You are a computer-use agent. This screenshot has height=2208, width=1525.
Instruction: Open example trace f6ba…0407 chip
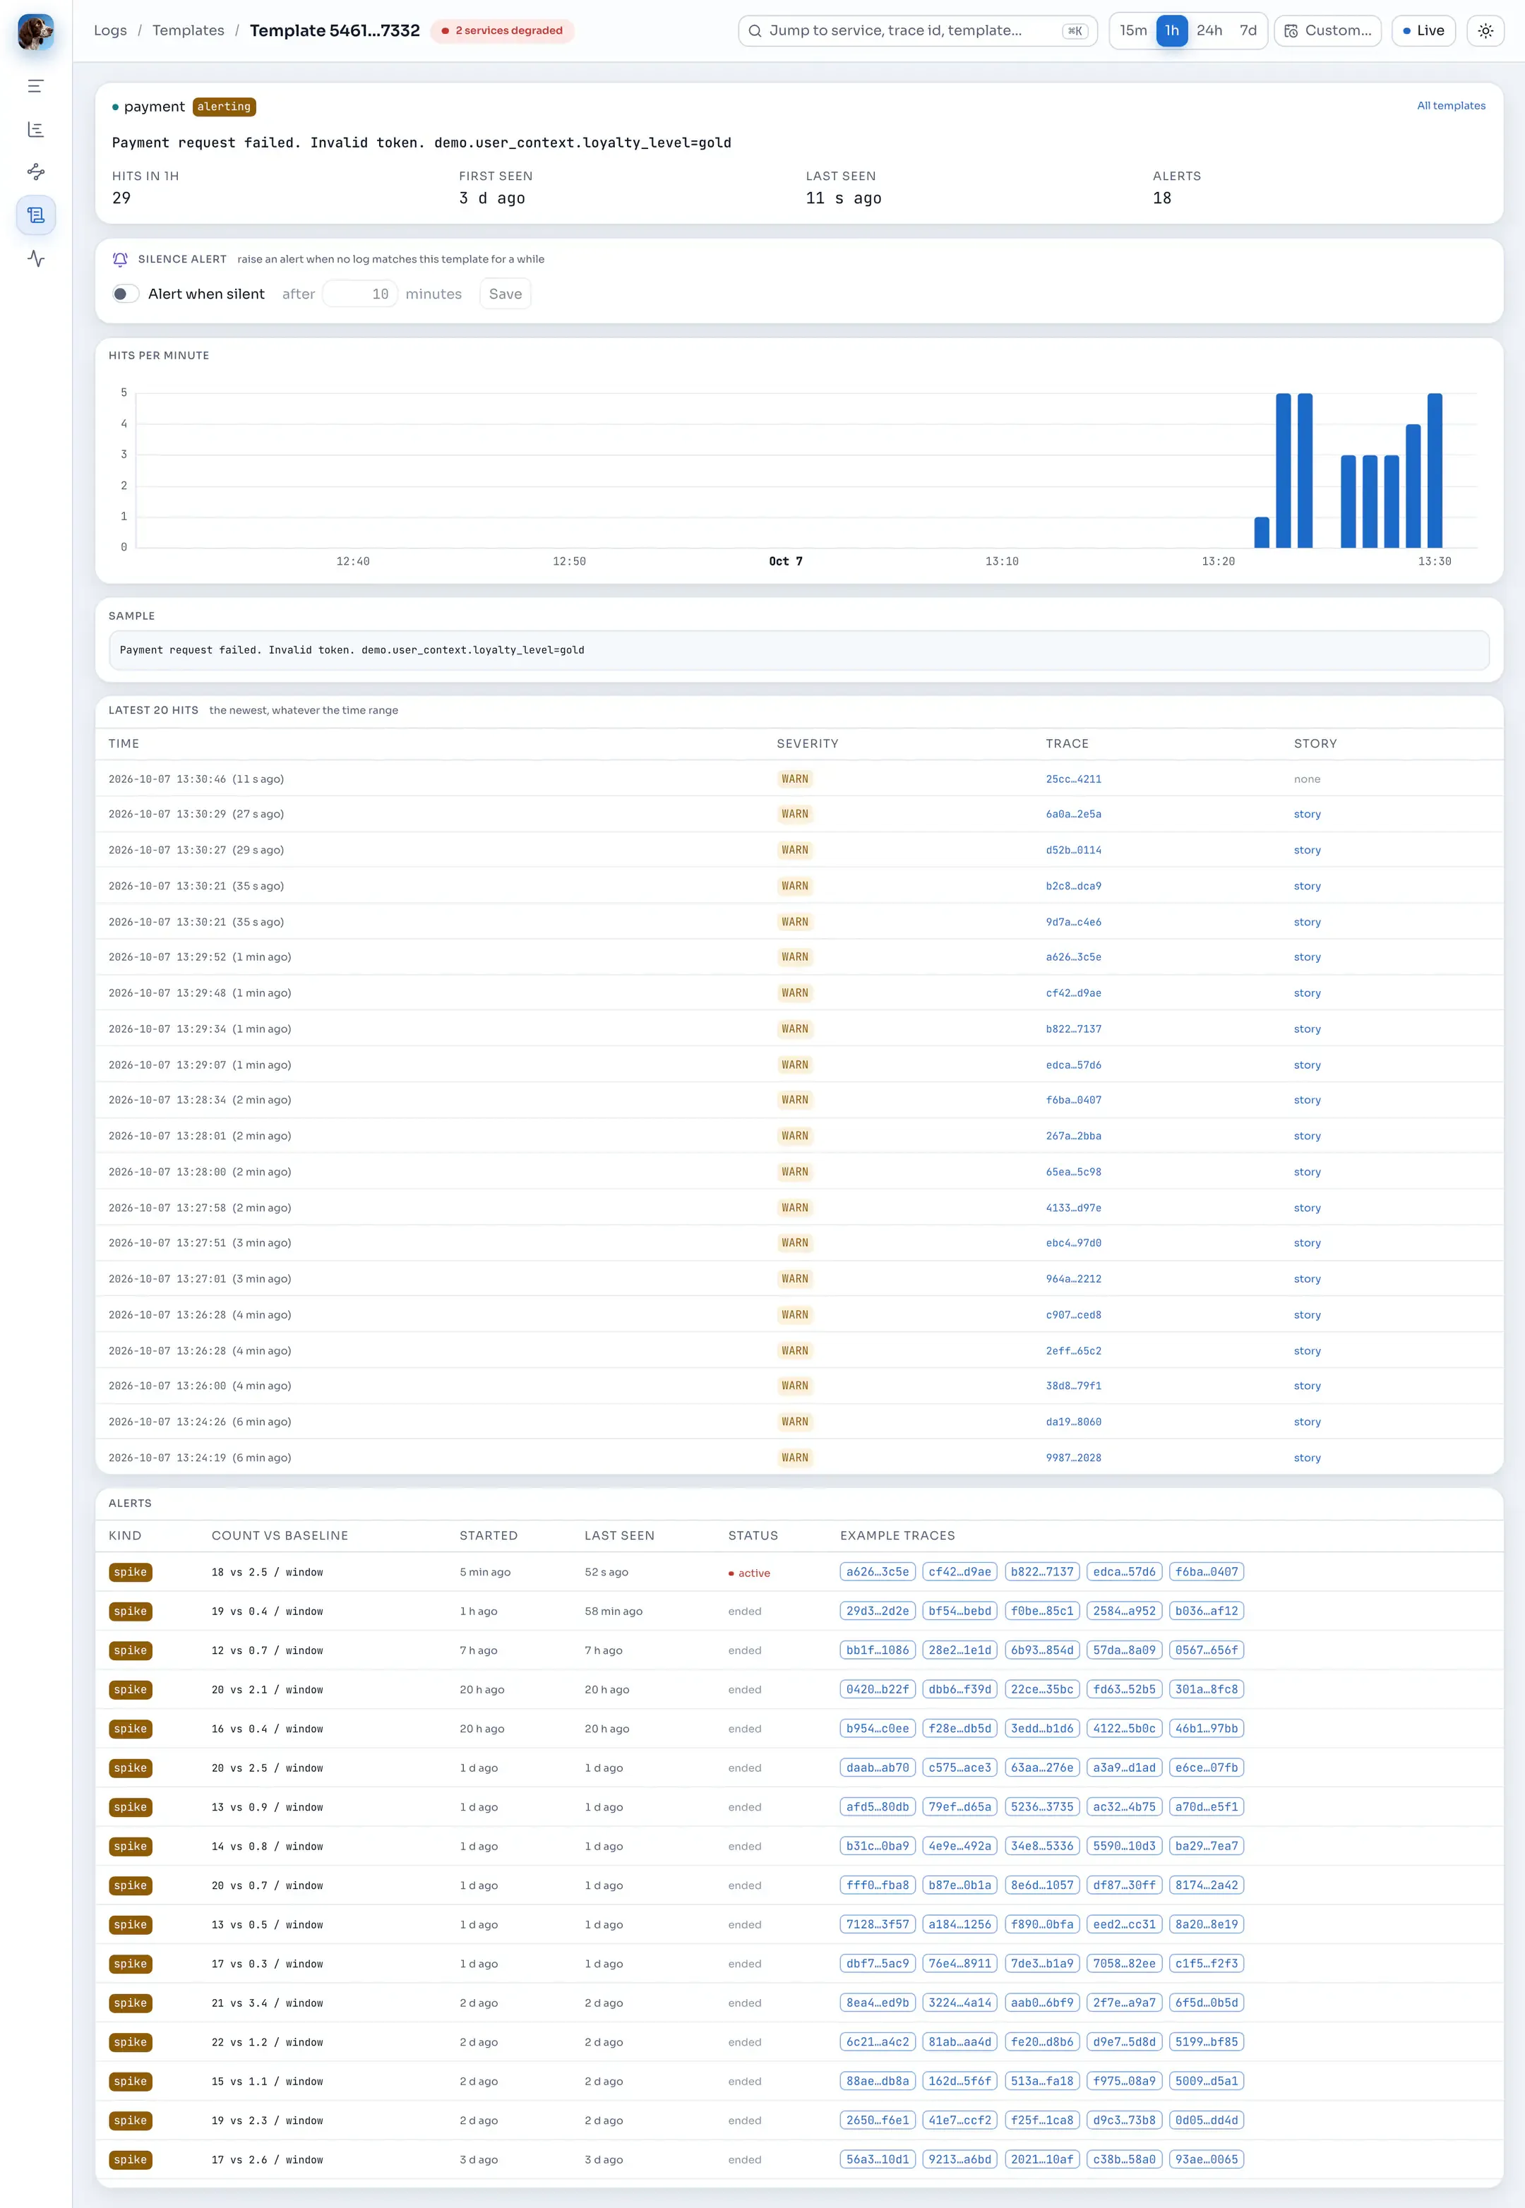click(x=1206, y=1571)
